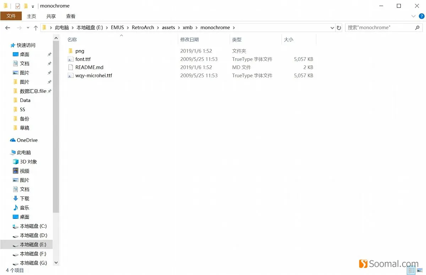Select the font.ttf file icon
426x275 pixels.
tap(70, 59)
